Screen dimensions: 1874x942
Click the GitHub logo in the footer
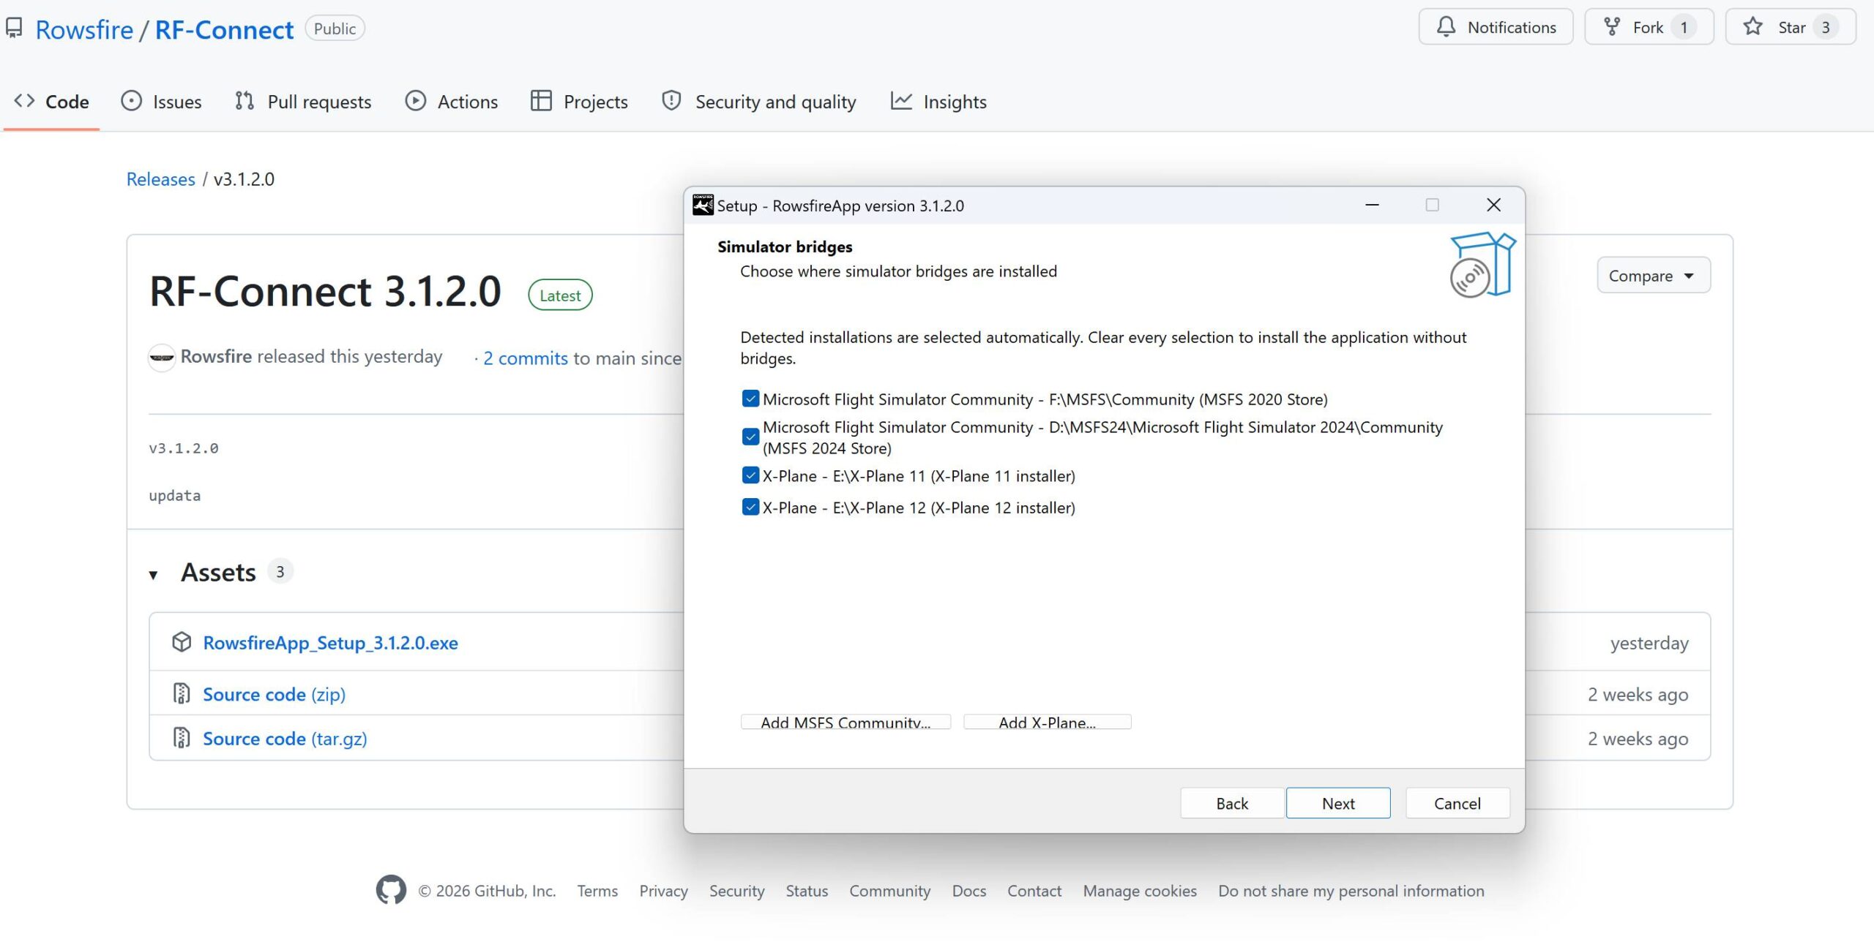(x=391, y=890)
